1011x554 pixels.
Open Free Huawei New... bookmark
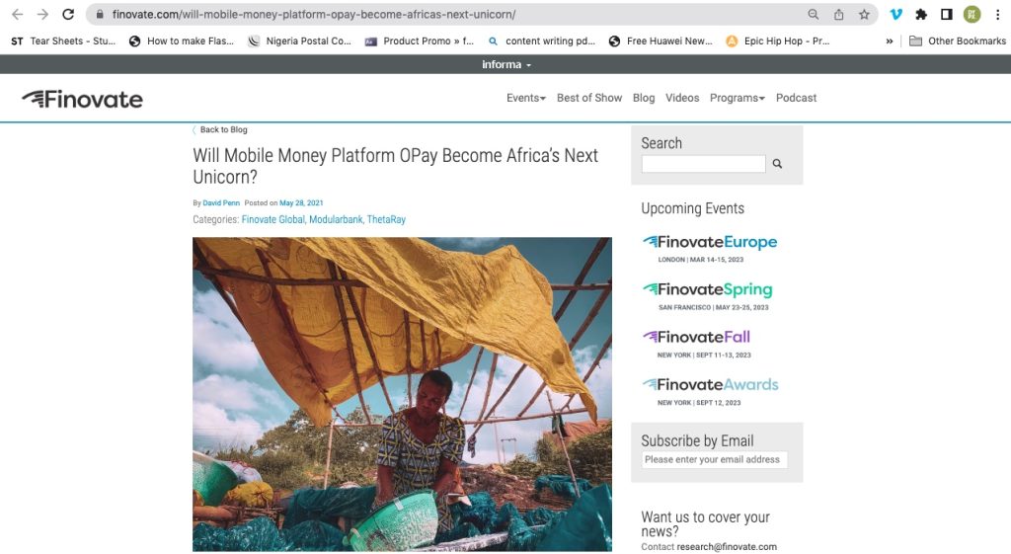point(661,41)
